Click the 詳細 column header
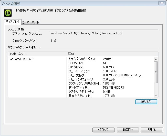The height and width of the screenshot is (136, 167). click(71, 54)
